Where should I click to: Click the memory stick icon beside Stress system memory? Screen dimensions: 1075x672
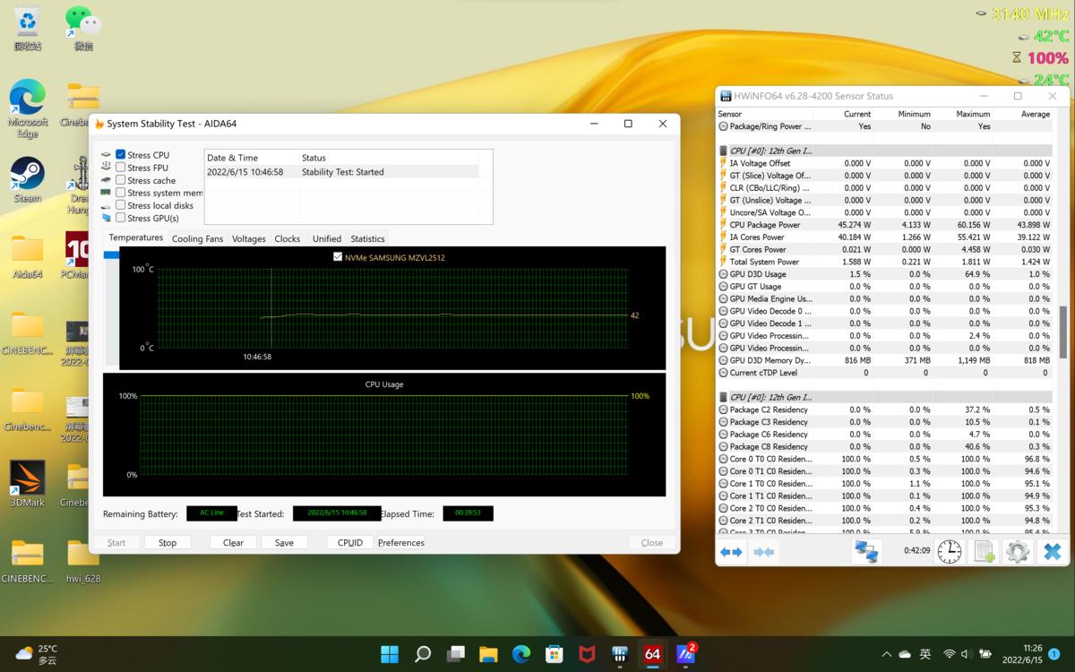pos(107,192)
